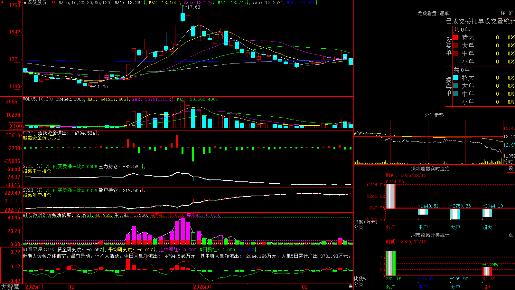Click the star icon before 翠微股份
The width and height of the screenshot is (515, 290).
pyautogui.click(x=25, y=3)
